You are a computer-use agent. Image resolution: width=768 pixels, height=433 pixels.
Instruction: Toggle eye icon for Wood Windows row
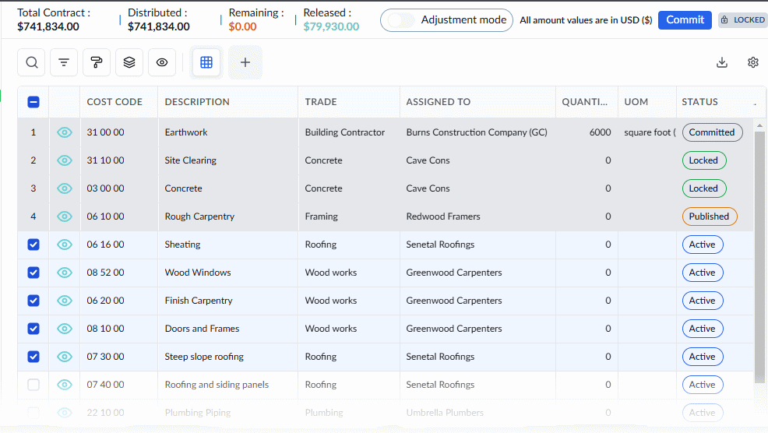(64, 273)
